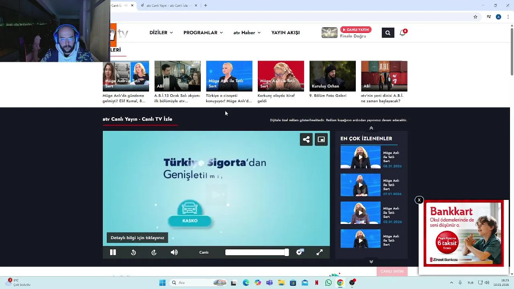Open Chrome profile avatar
The height and width of the screenshot is (289, 514).
[498, 17]
